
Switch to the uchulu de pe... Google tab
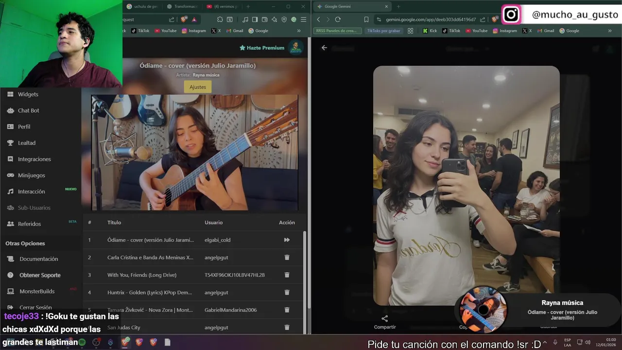tap(142, 6)
